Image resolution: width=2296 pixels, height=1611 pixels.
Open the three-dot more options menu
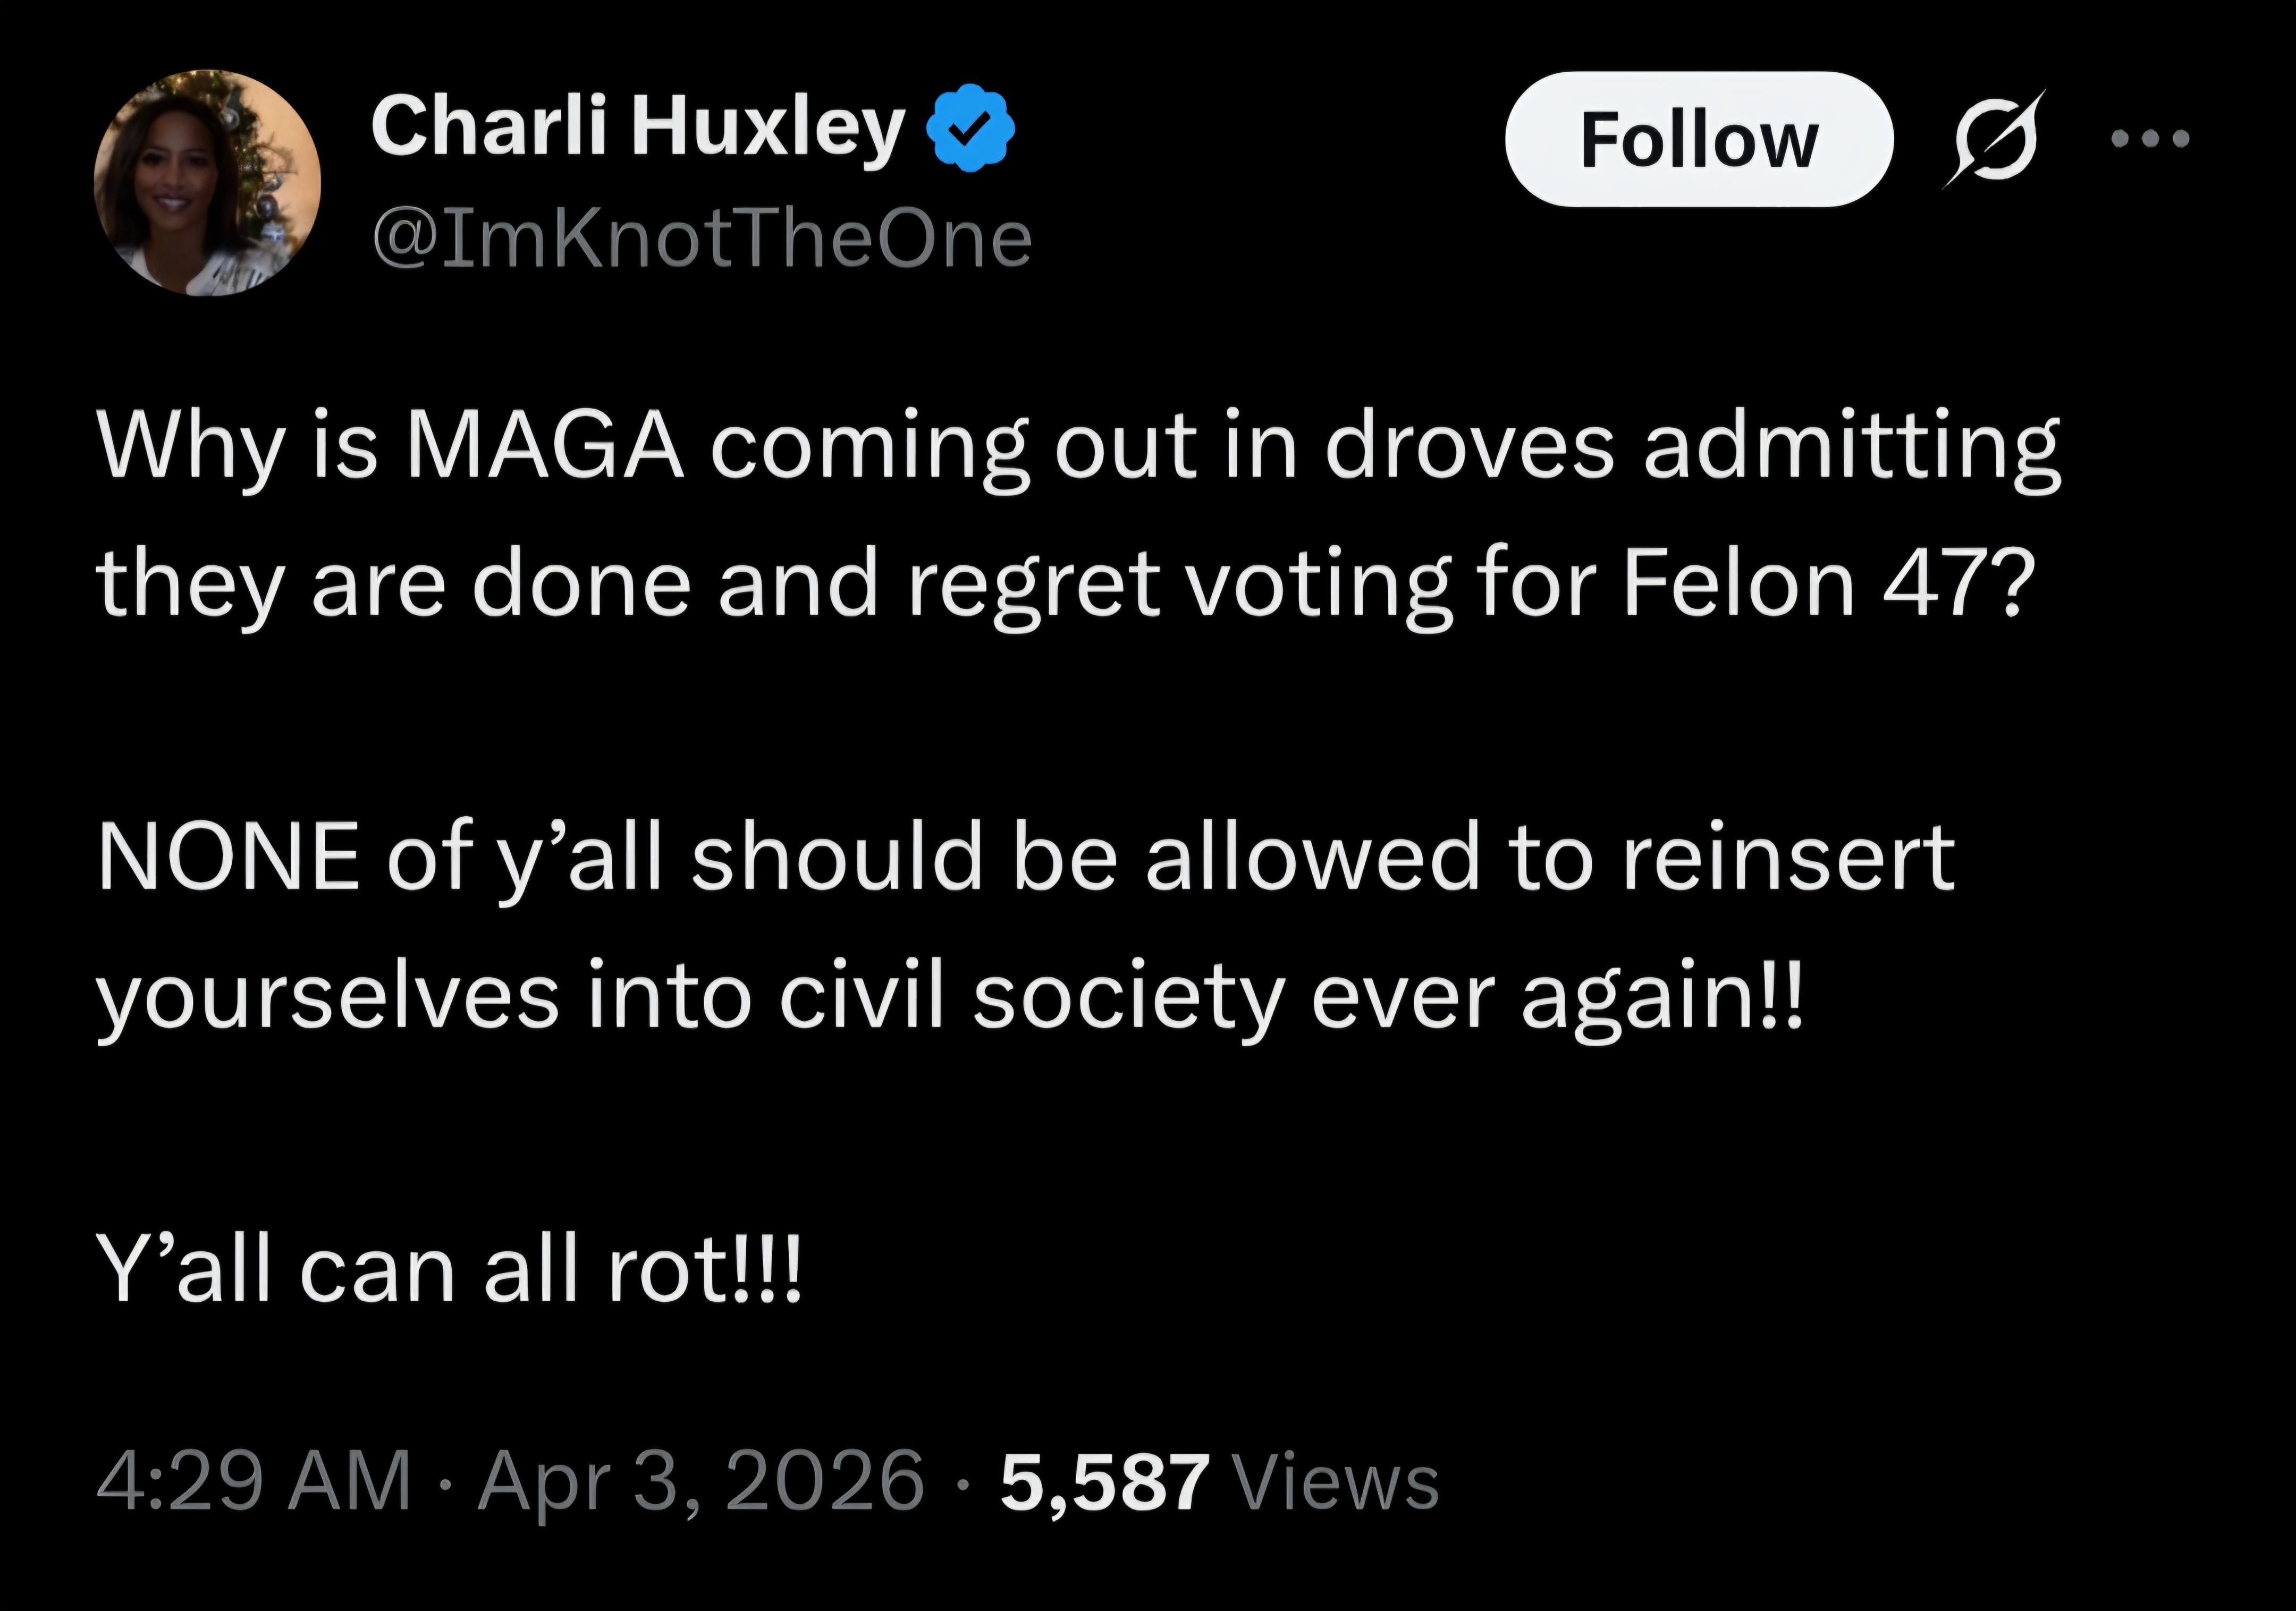(2150, 138)
